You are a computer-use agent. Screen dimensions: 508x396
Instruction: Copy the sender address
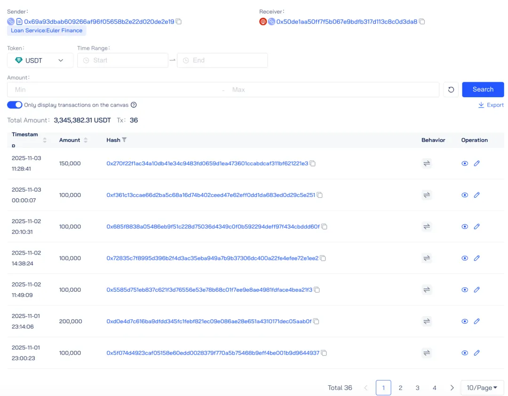[x=179, y=22]
